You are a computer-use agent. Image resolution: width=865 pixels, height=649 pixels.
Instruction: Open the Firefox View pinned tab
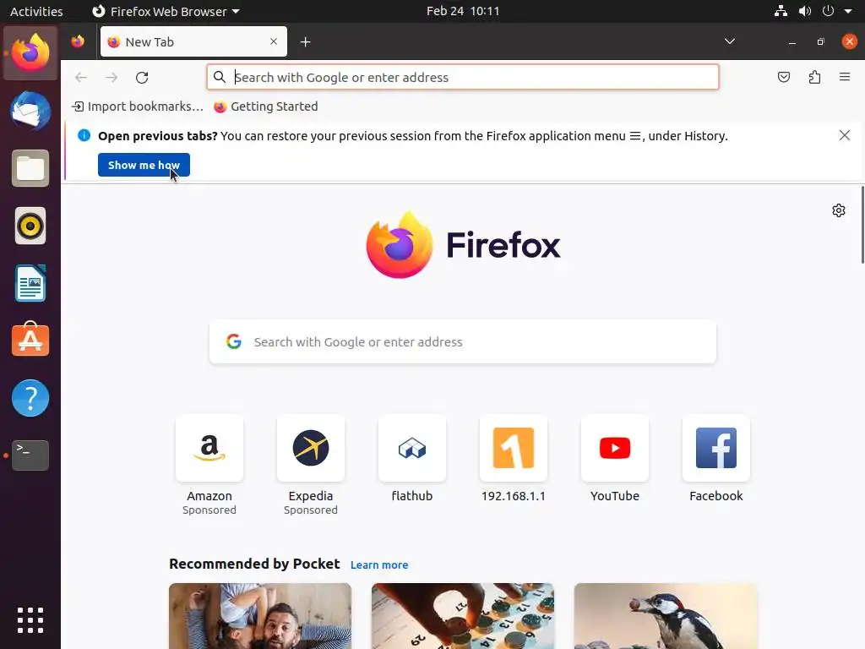tap(78, 42)
